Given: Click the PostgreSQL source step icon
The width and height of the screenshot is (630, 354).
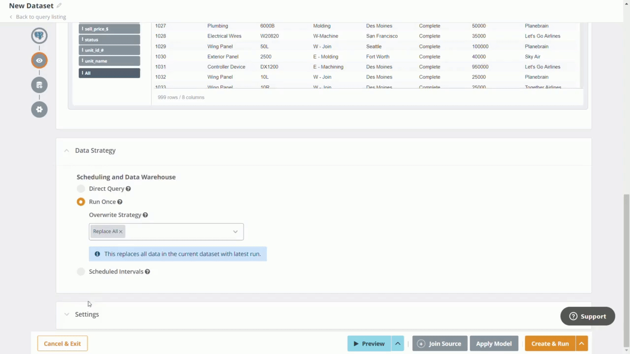Looking at the screenshot, I should point(39,35).
